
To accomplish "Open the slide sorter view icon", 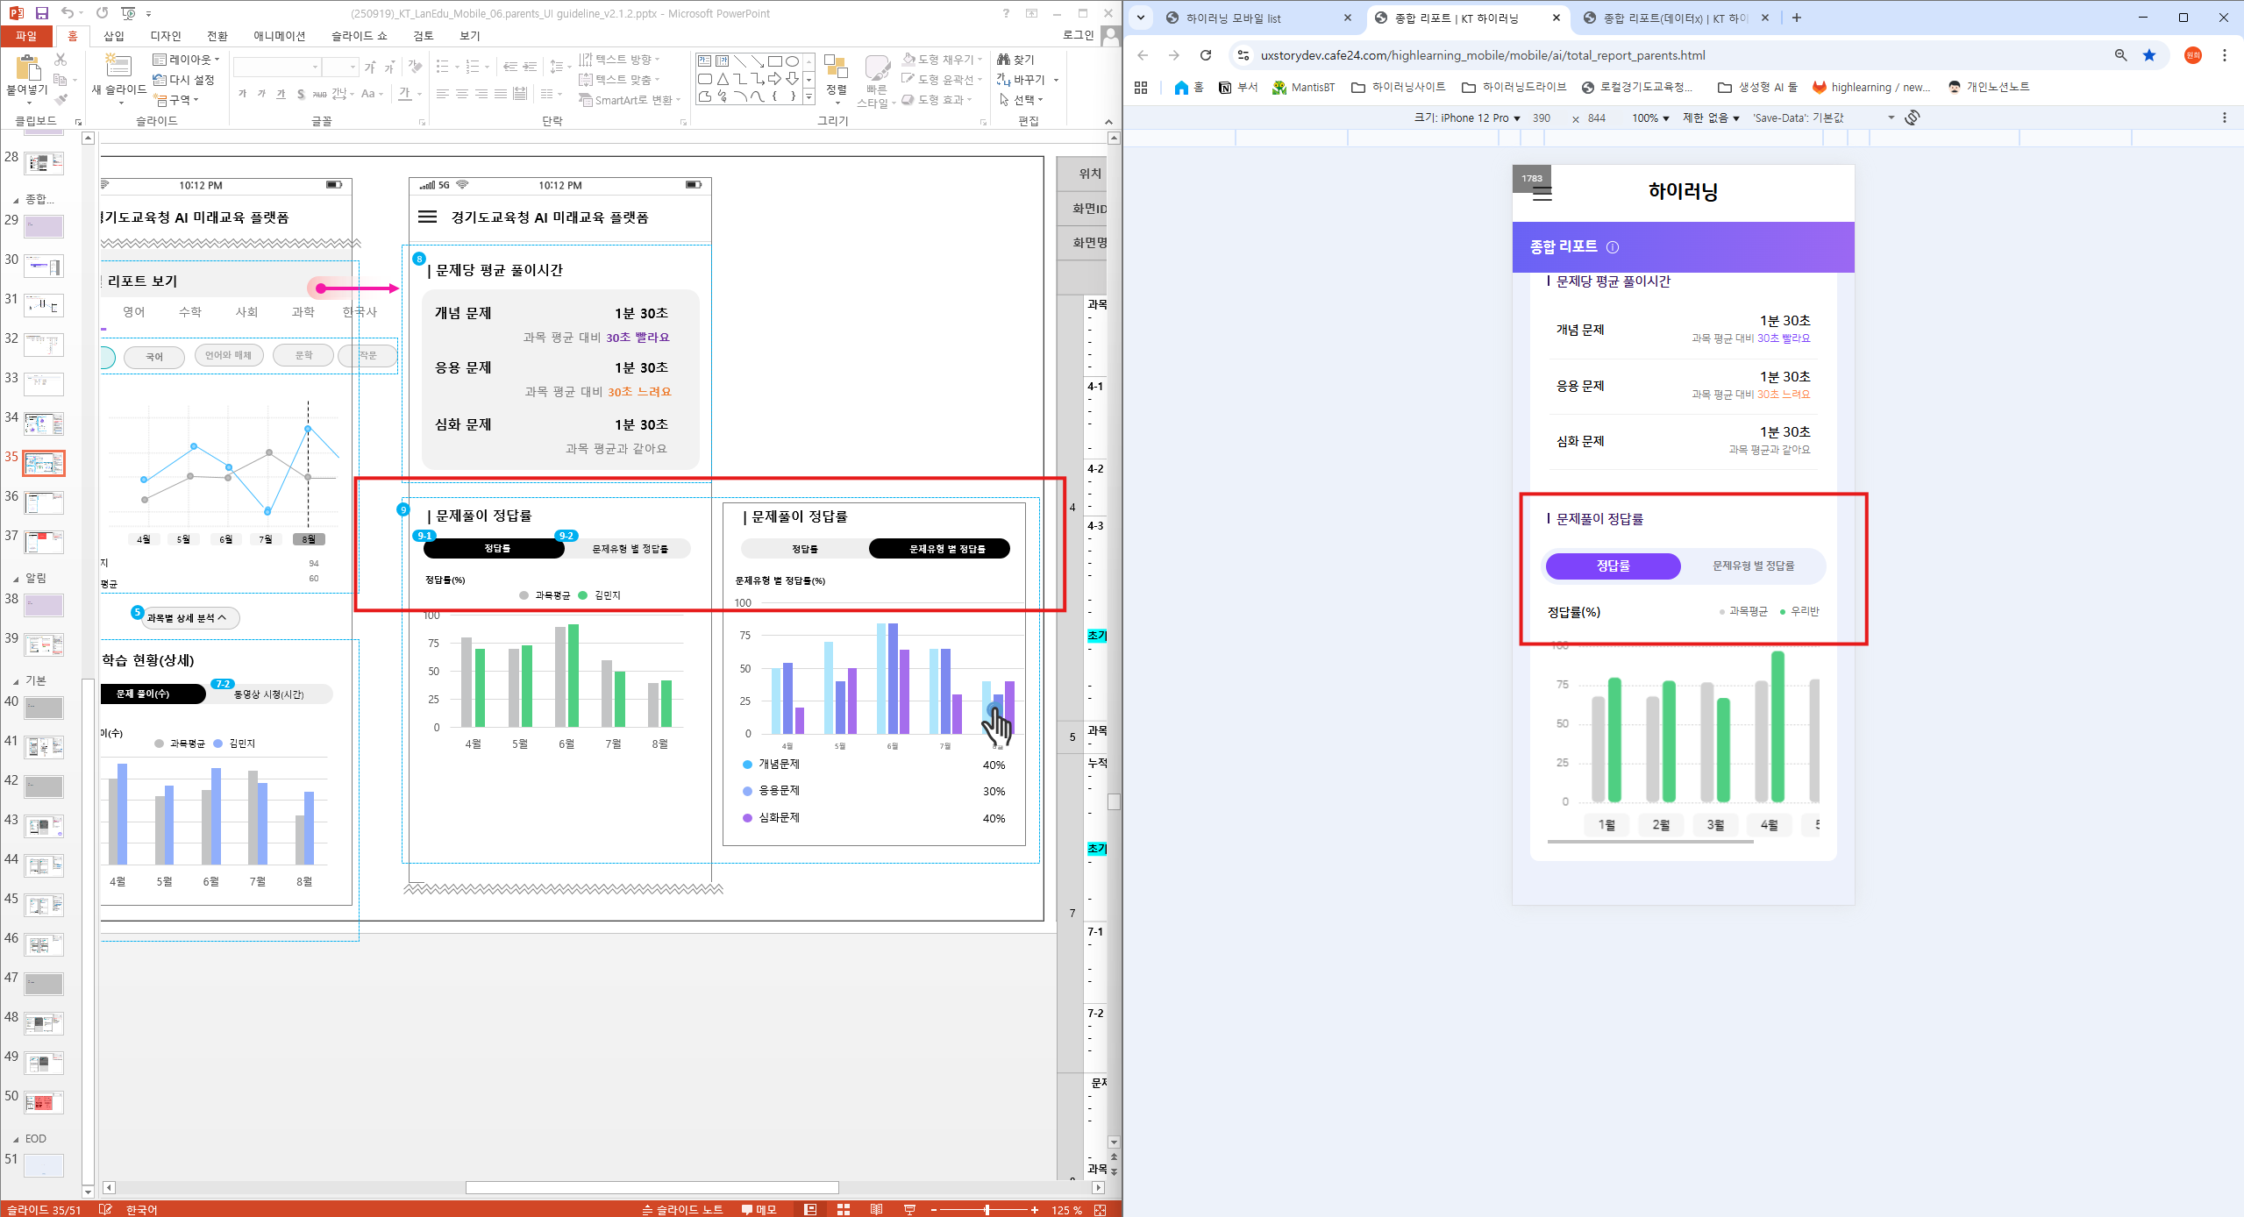I will [x=844, y=1210].
